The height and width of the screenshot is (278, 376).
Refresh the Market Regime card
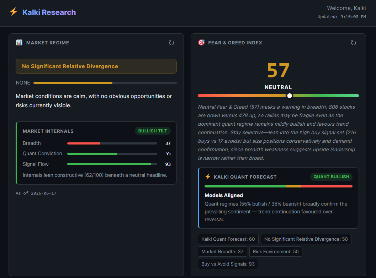171,43
